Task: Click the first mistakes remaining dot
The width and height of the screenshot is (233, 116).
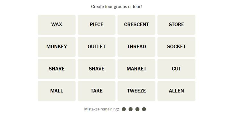Action: coord(124,109)
